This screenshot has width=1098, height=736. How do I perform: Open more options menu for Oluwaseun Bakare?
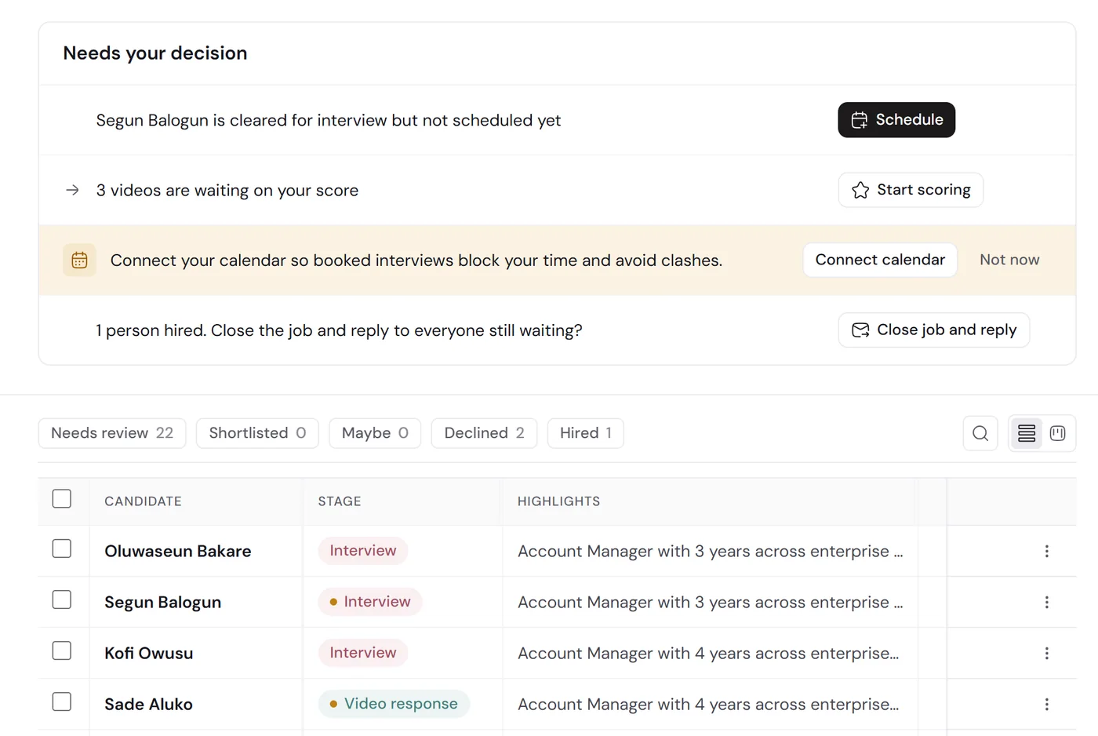1046,552
